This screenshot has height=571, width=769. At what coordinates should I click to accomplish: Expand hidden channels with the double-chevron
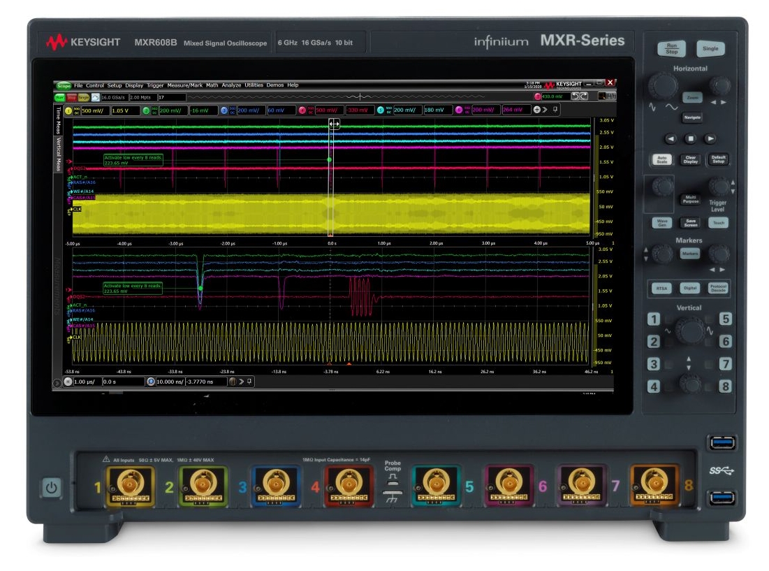[x=545, y=109]
